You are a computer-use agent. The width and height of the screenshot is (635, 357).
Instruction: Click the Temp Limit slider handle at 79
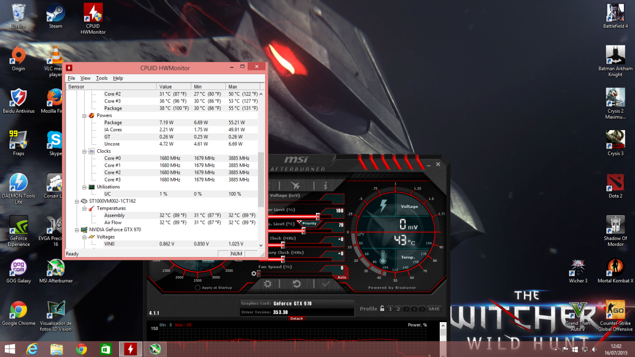coord(303,230)
